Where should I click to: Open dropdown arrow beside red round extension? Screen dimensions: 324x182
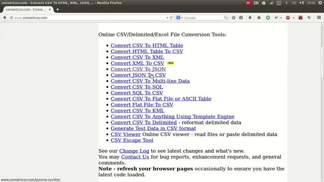[x=293, y=18]
